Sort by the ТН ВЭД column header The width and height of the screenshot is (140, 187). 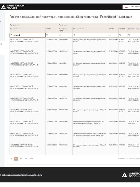point(122,29)
